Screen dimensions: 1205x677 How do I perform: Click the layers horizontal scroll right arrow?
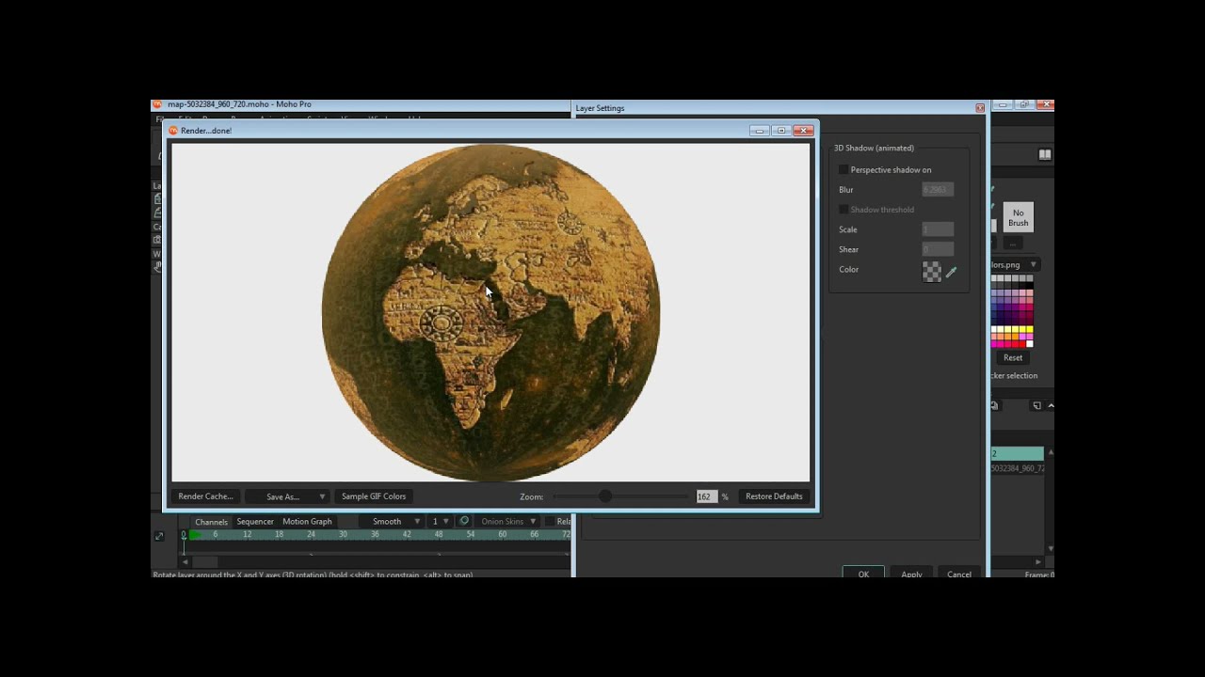click(1038, 562)
